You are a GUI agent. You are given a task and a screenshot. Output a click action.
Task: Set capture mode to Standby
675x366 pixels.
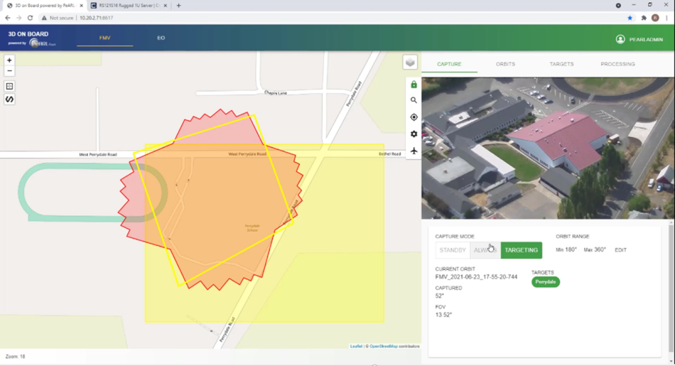[x=453, y=250]
